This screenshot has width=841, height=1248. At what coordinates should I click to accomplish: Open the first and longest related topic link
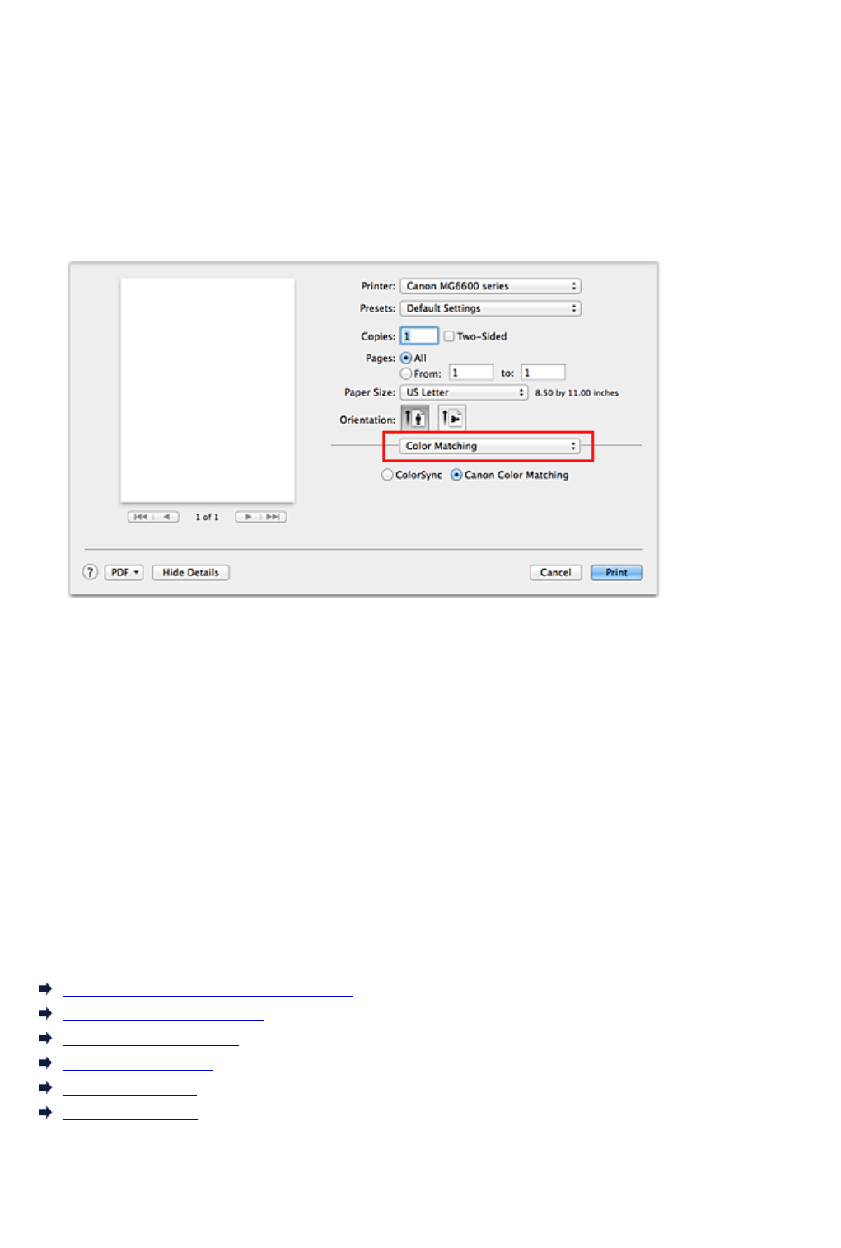(x=208, y=989)
